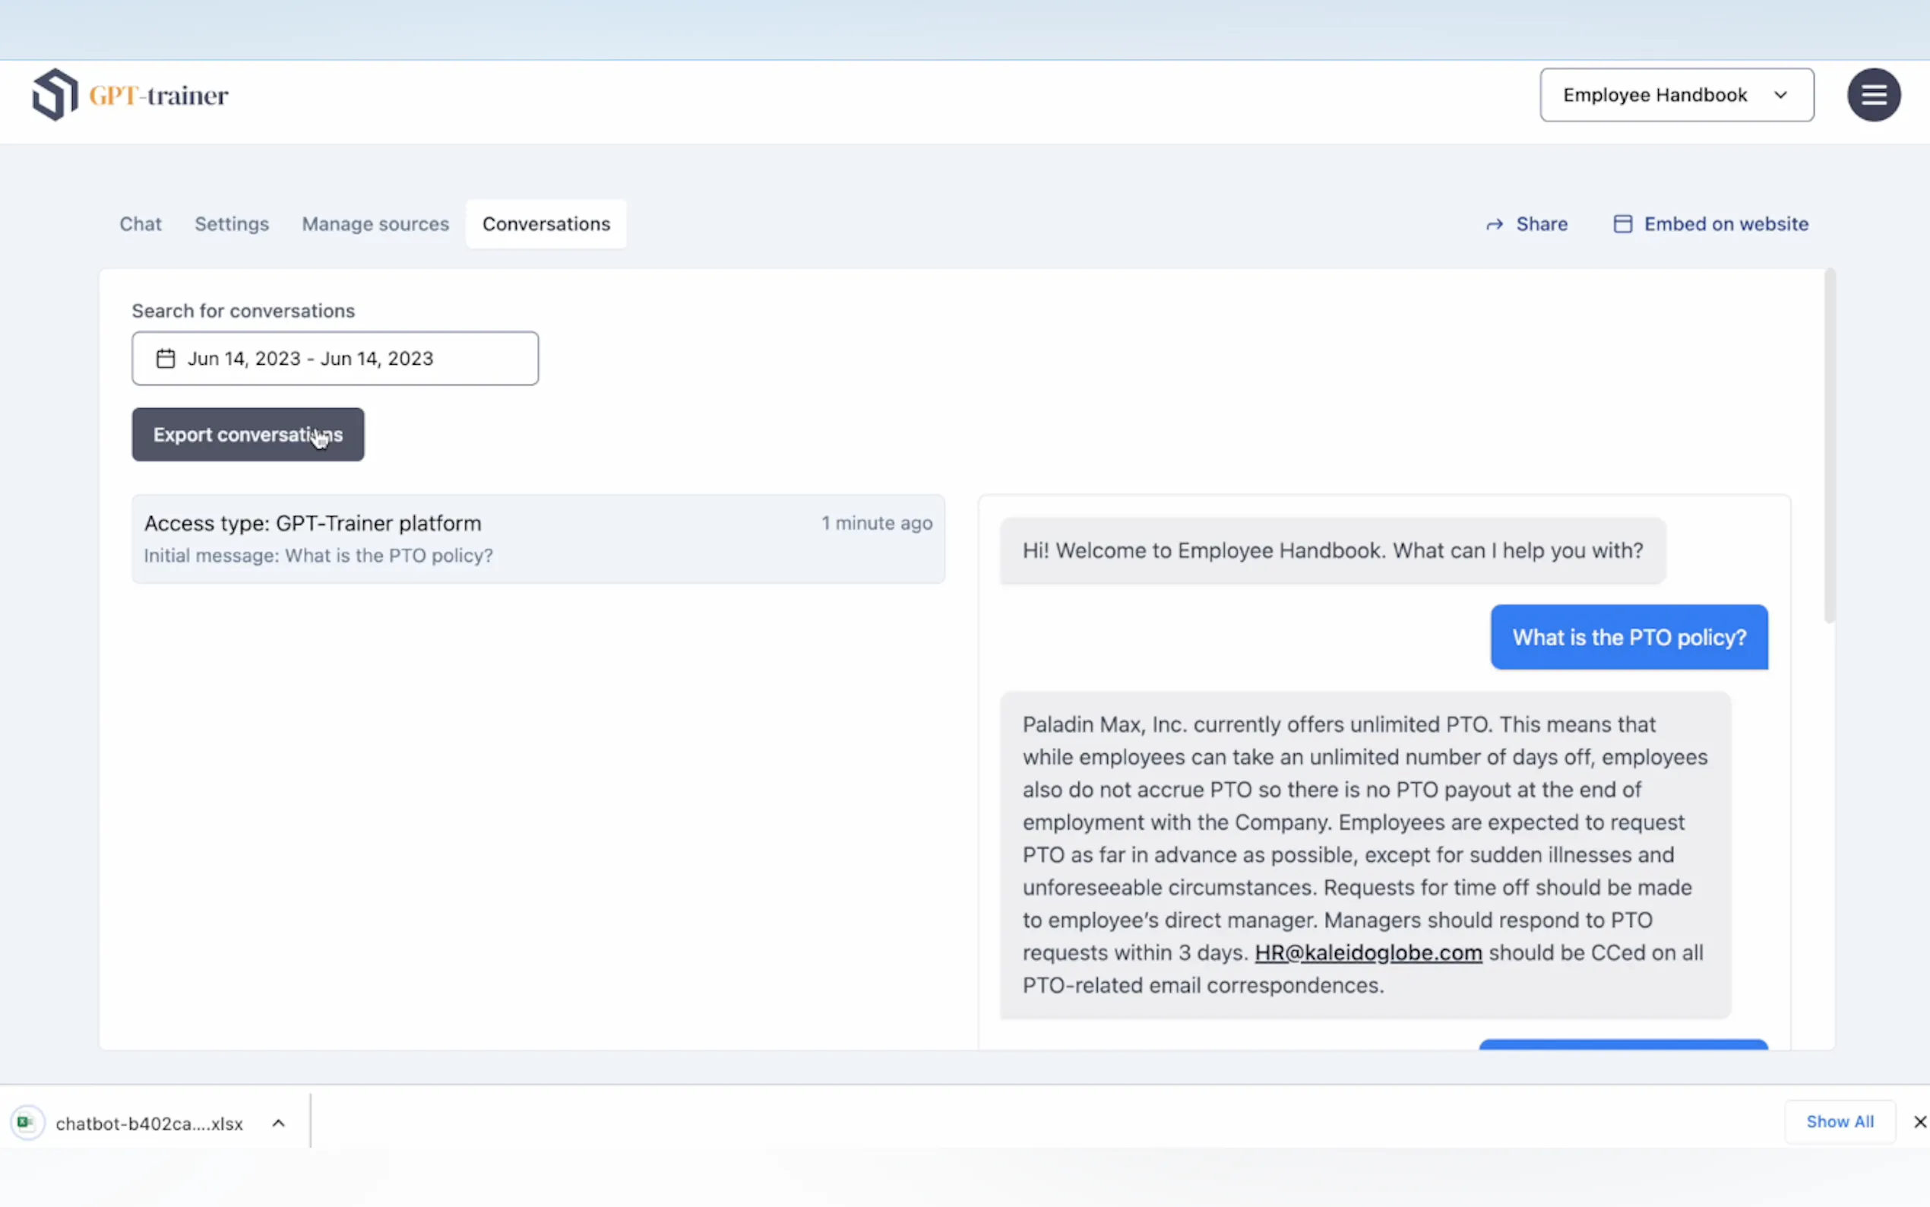Screen dimensions: 1930x1207
Task: Click the HR@kaleidoglobe.com email link
Action: click(1368, 952)
